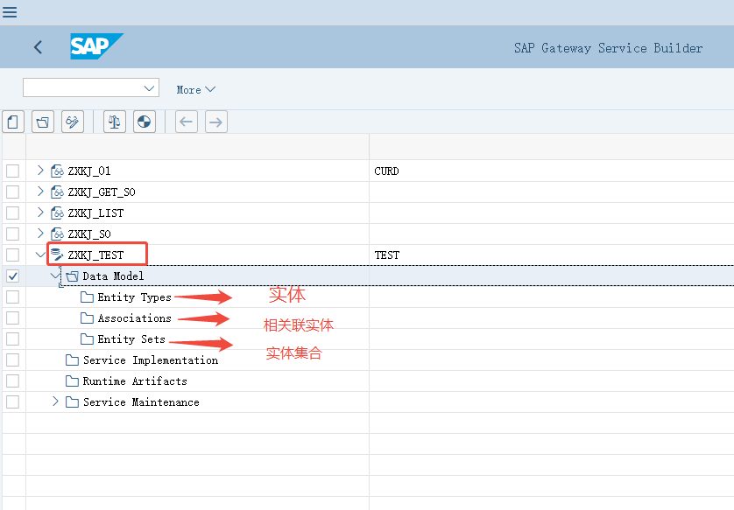The image size is (734, 510).
Task: Check the box for the ZXKJ_GET_SO row
Action: coord(12,192)
